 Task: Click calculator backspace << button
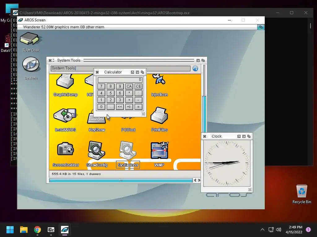[x=120, y=107]
